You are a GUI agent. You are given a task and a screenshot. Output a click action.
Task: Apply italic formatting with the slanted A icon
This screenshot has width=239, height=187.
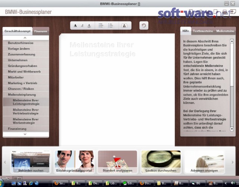pyautogui.click(x=82, y=26)
